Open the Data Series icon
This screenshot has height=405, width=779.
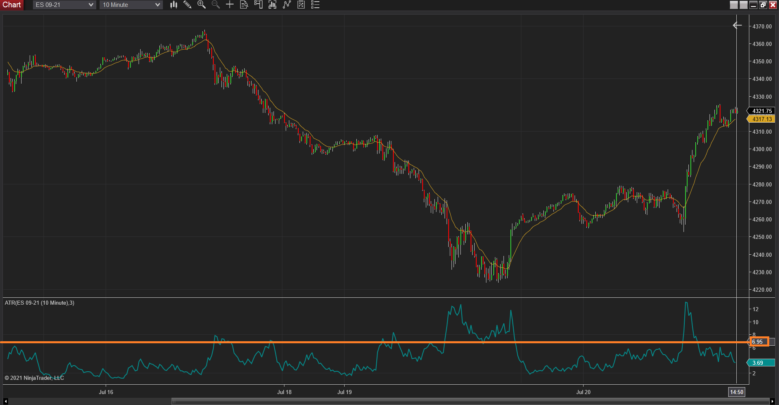273,5
